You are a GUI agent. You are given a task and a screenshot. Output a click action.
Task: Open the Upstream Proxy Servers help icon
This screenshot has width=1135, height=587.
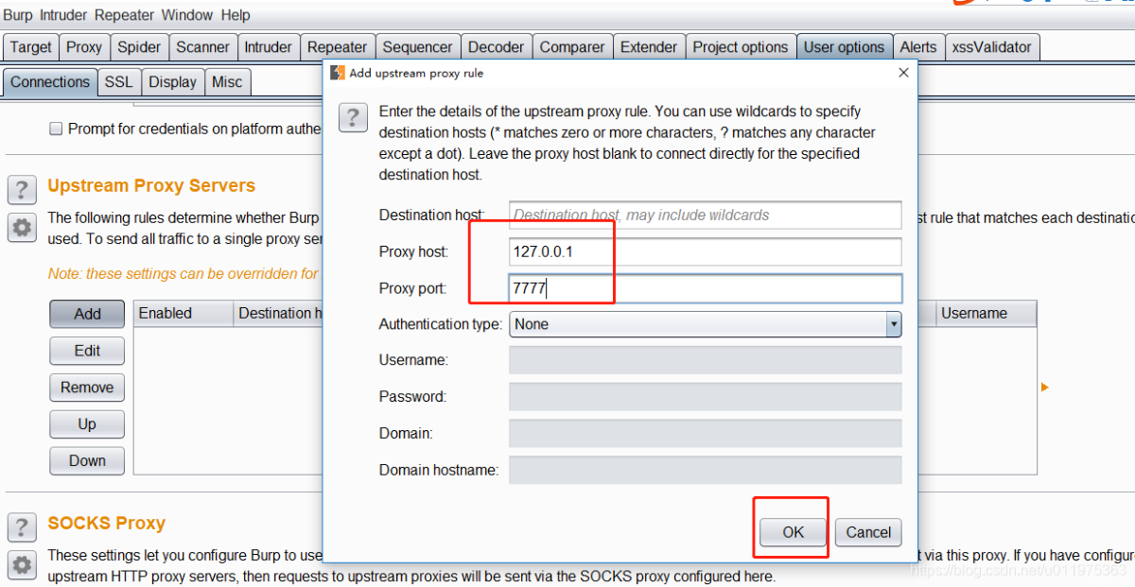pos(22,189)
